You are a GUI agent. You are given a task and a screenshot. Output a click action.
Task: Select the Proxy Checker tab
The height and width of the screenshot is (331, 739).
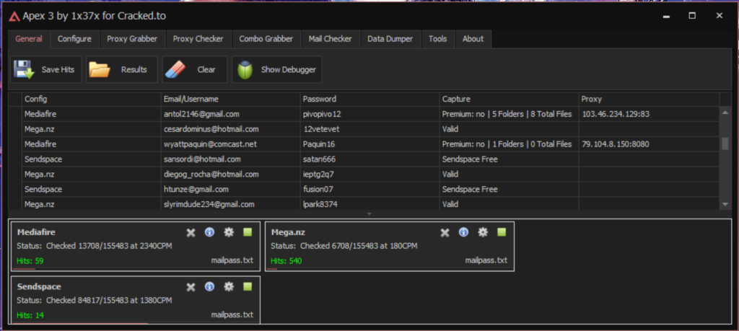198,39
